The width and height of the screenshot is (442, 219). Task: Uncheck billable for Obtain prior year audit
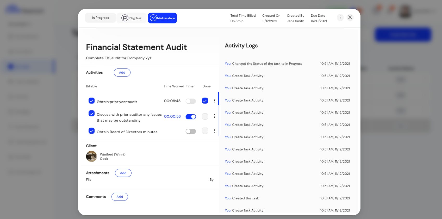pyautogui.click(x=91, y=101)
